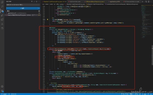Change LF line ending in status bar

(140, 94)
